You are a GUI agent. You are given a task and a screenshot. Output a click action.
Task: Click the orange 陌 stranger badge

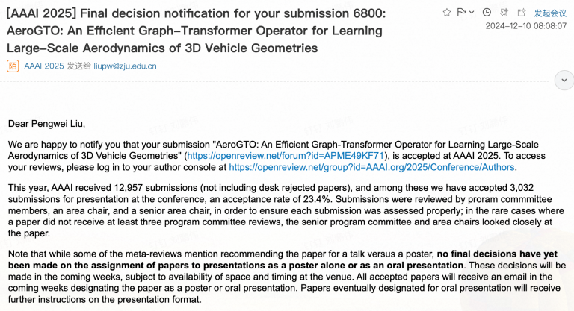point(13,66)
